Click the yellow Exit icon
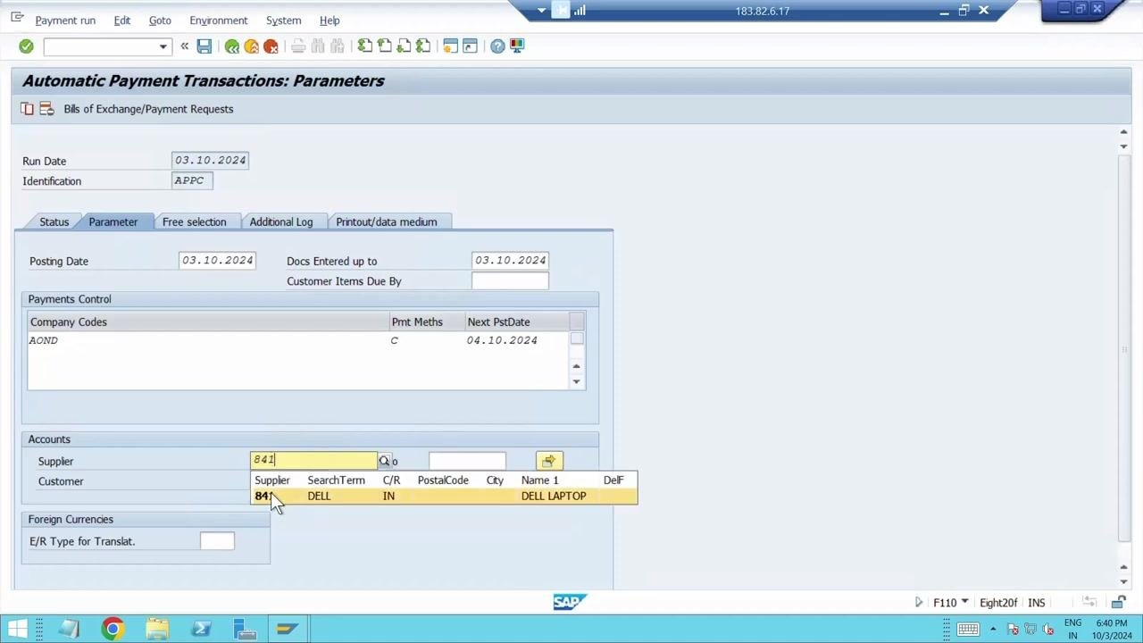This screenshot has height=643, width=1143. pyautogui.click(x=252, y=46)
